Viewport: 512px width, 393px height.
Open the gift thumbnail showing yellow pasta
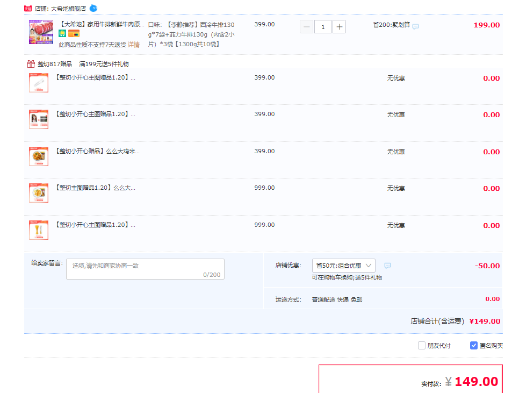tap(39, 230)
